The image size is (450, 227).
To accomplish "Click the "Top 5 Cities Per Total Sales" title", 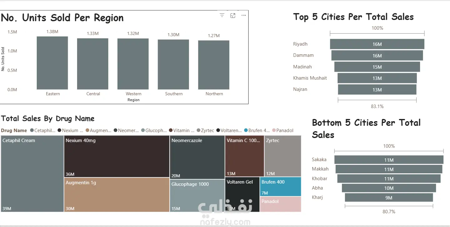I will coord(354,17).
